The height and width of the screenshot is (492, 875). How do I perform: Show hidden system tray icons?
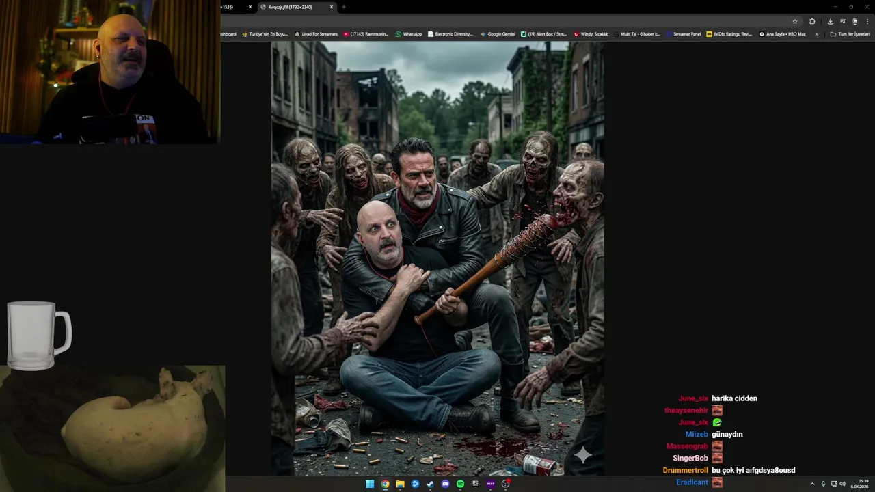click(812, 484)
